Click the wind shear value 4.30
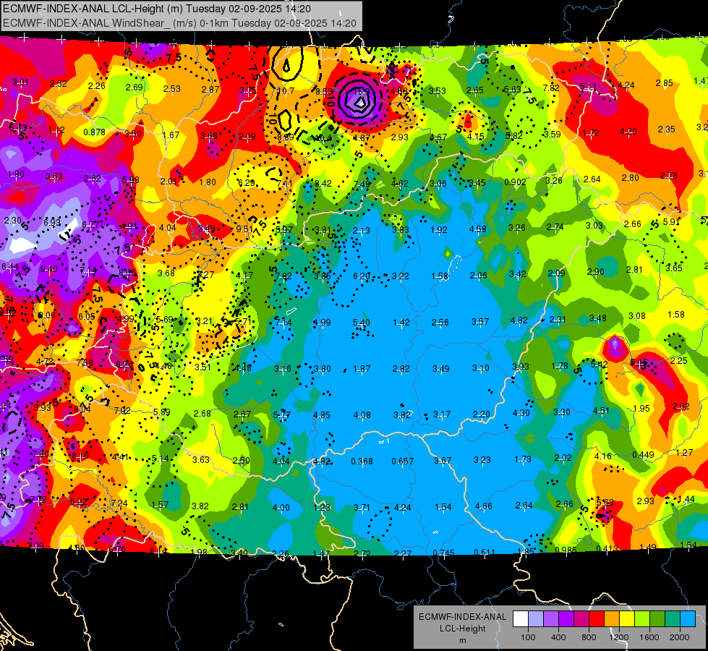Image resolution: width=708 pixels, height=651 pixels. click(521, 412)
